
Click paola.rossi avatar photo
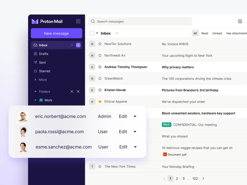23,132
